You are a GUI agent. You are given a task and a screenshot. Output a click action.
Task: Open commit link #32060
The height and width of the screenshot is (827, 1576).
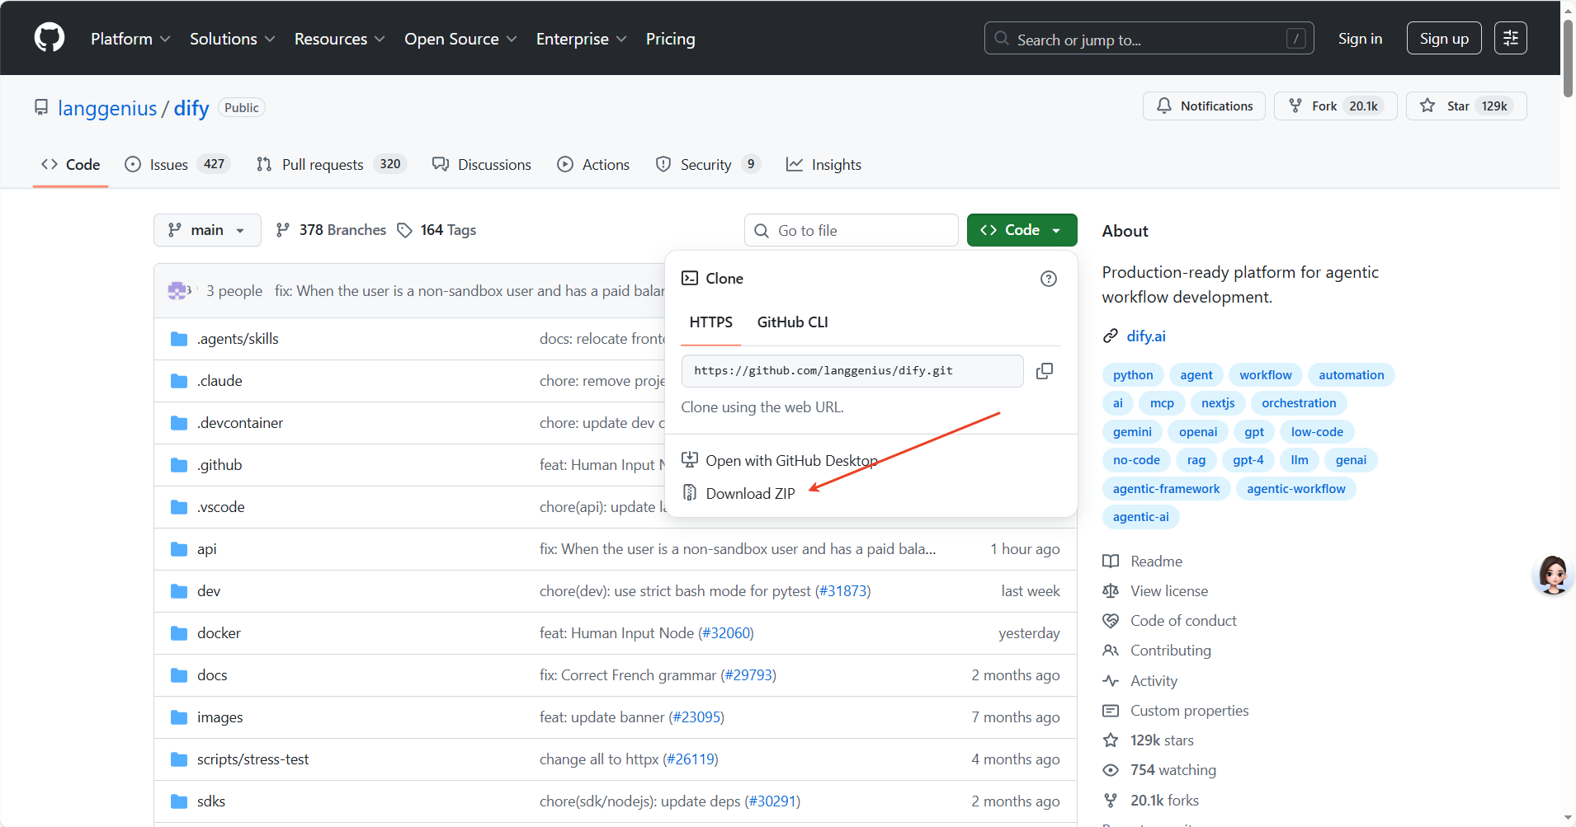[x=726, y=633]
